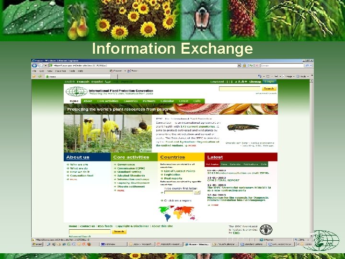Click the green Refresh icon beside the address bar
Image resolution: width=345 pixels, height=259 pixels.
point(251,66)
